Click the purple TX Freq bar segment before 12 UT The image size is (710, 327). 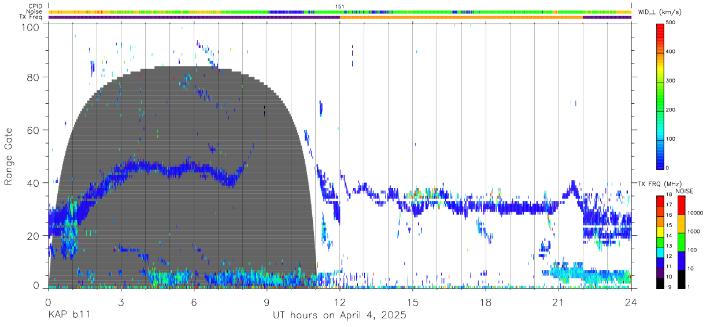pyautogui.click(x=194, y=17)
